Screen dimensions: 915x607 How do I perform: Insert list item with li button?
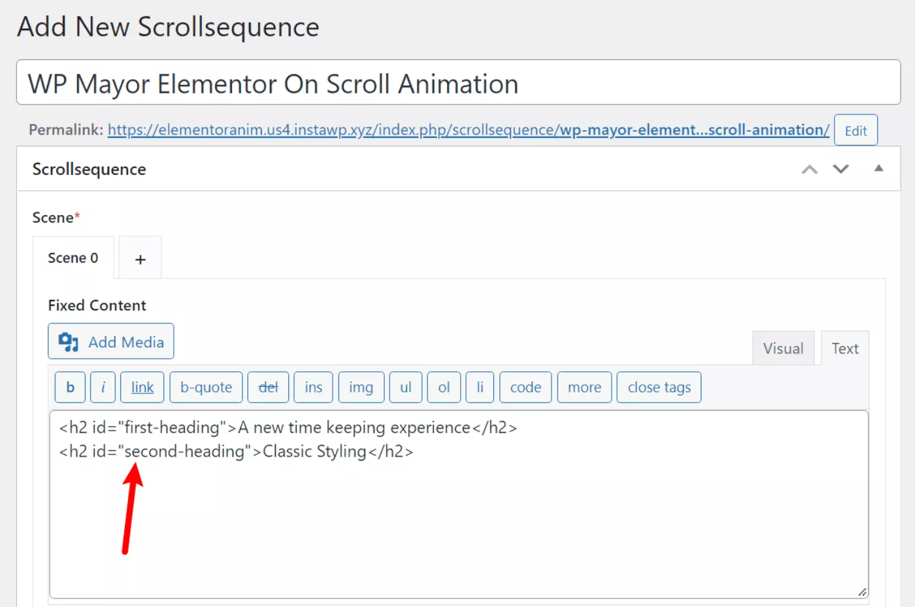[x=480, y=387]
